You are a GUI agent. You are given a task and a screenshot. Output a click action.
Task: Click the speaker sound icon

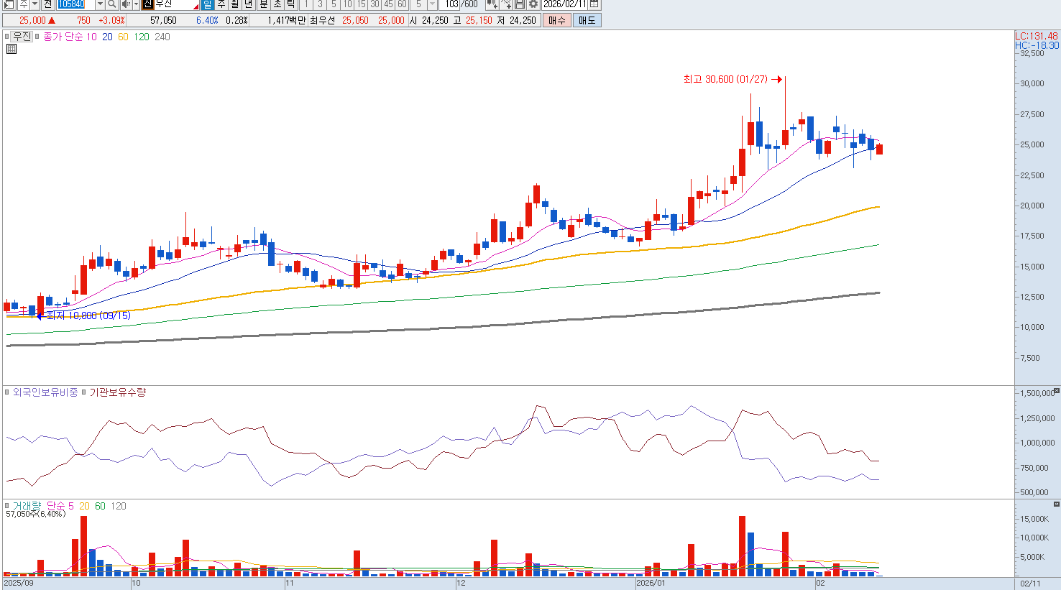pyautogui.click(x=126, y=4)
